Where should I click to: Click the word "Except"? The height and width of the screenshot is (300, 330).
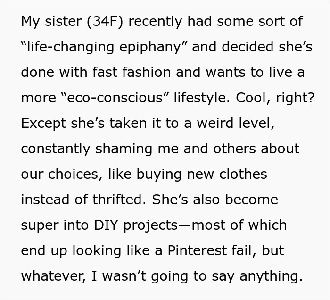(44, 123)
